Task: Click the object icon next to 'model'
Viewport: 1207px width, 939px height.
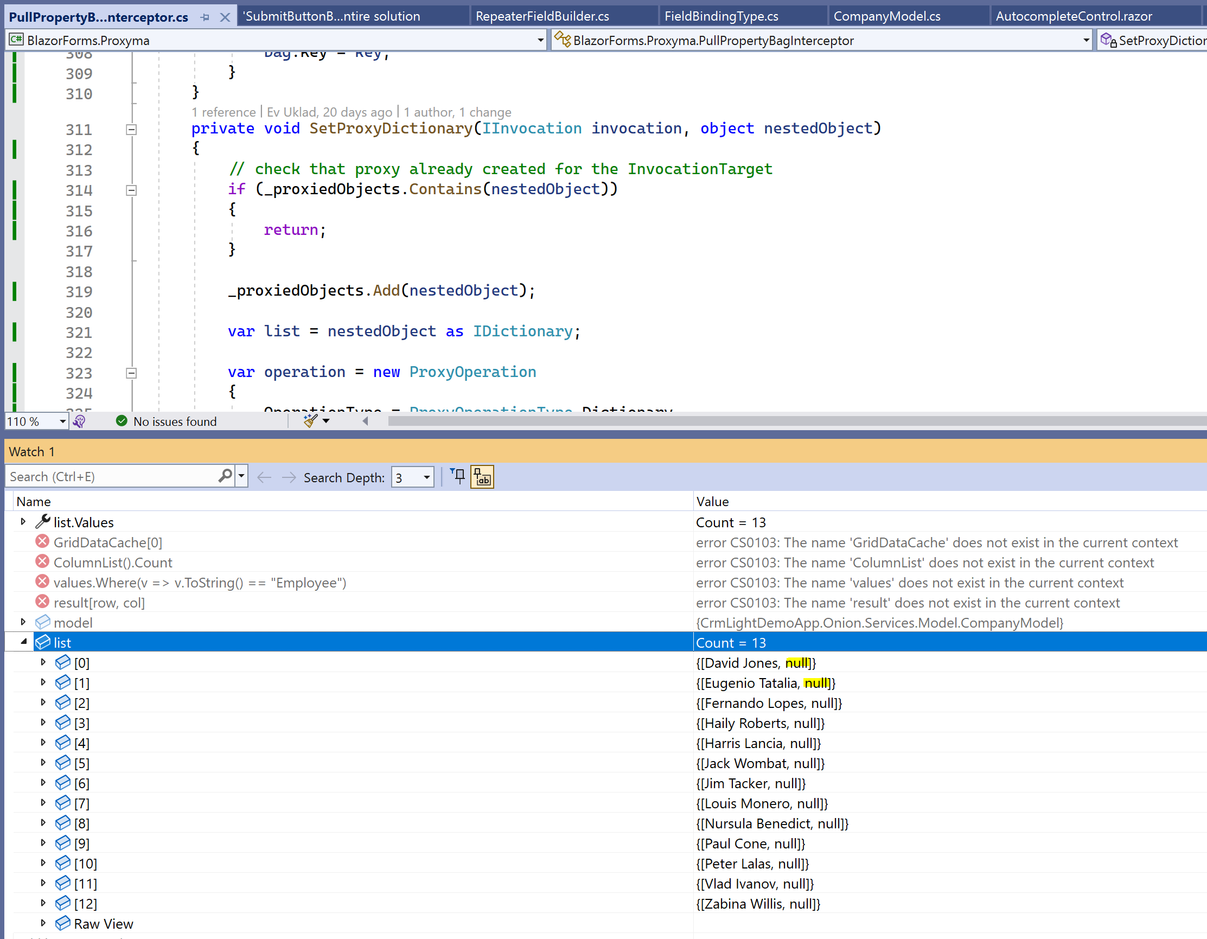Action: pyautogui.click(x=42, y=622)
